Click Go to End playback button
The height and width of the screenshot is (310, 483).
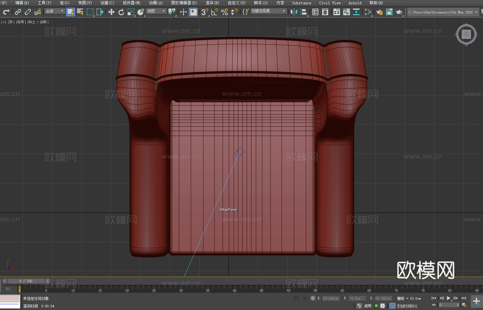[x=464, y=298]
